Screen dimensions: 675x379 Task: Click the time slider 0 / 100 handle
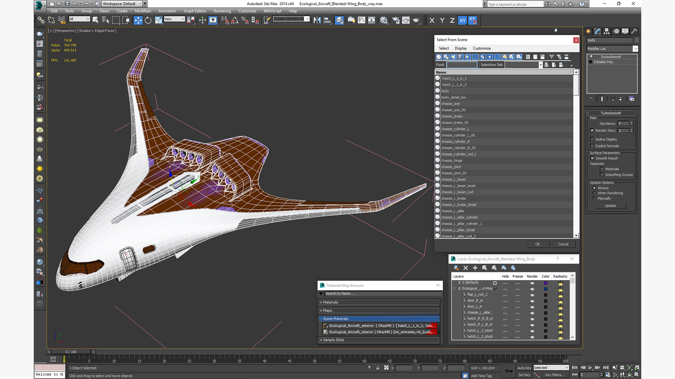coord(71,352)
